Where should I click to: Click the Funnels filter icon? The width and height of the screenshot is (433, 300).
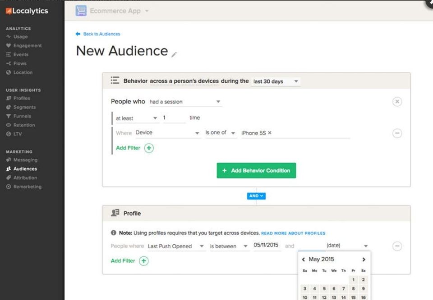coord(9,116)
